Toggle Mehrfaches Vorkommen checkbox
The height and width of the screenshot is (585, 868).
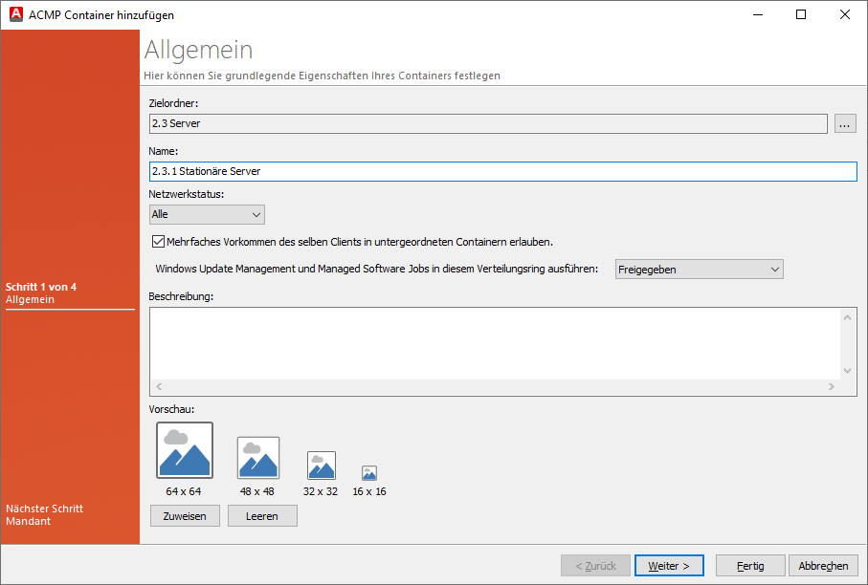[159, 242]
